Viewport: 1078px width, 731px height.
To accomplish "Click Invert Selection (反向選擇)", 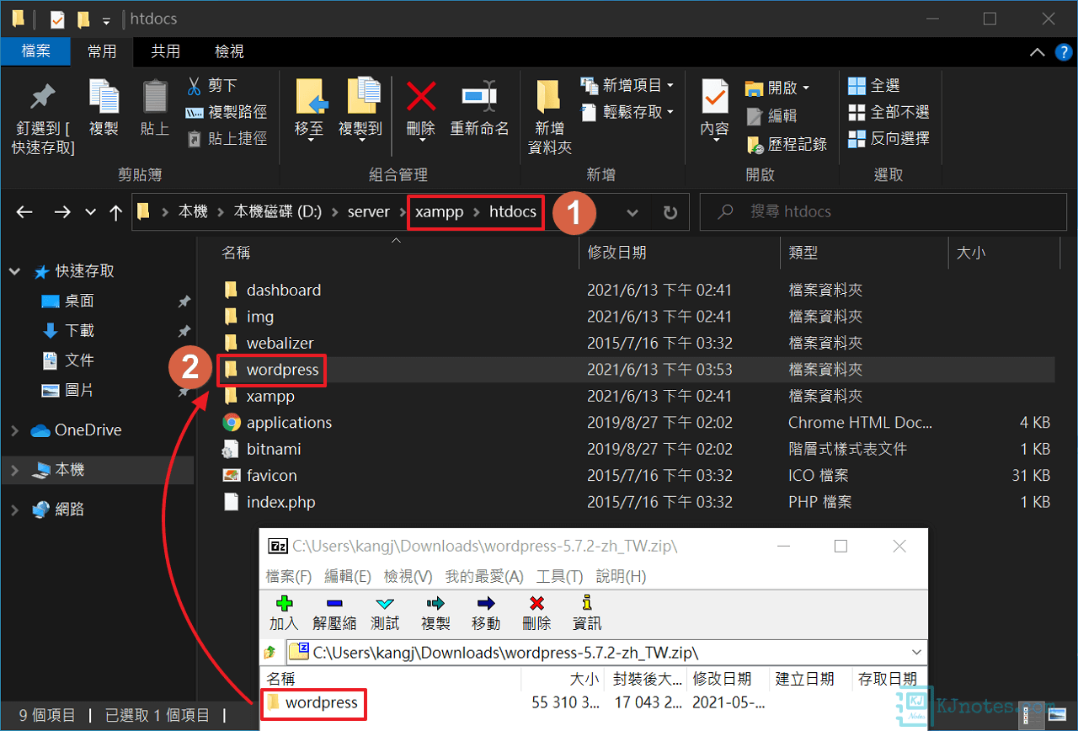I will pyautogui.click(x=889, y=138).
